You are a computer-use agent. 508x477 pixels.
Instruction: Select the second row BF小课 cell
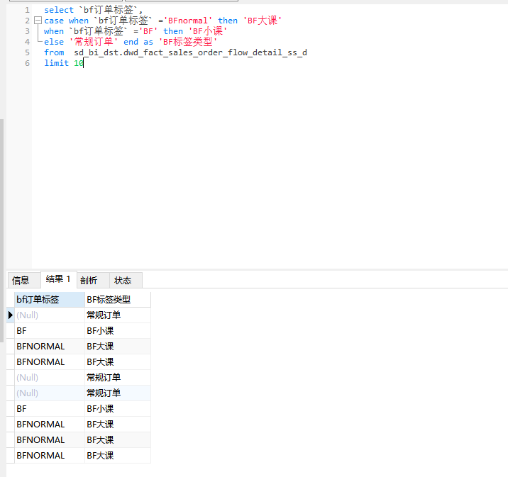(x=118, y=331)
